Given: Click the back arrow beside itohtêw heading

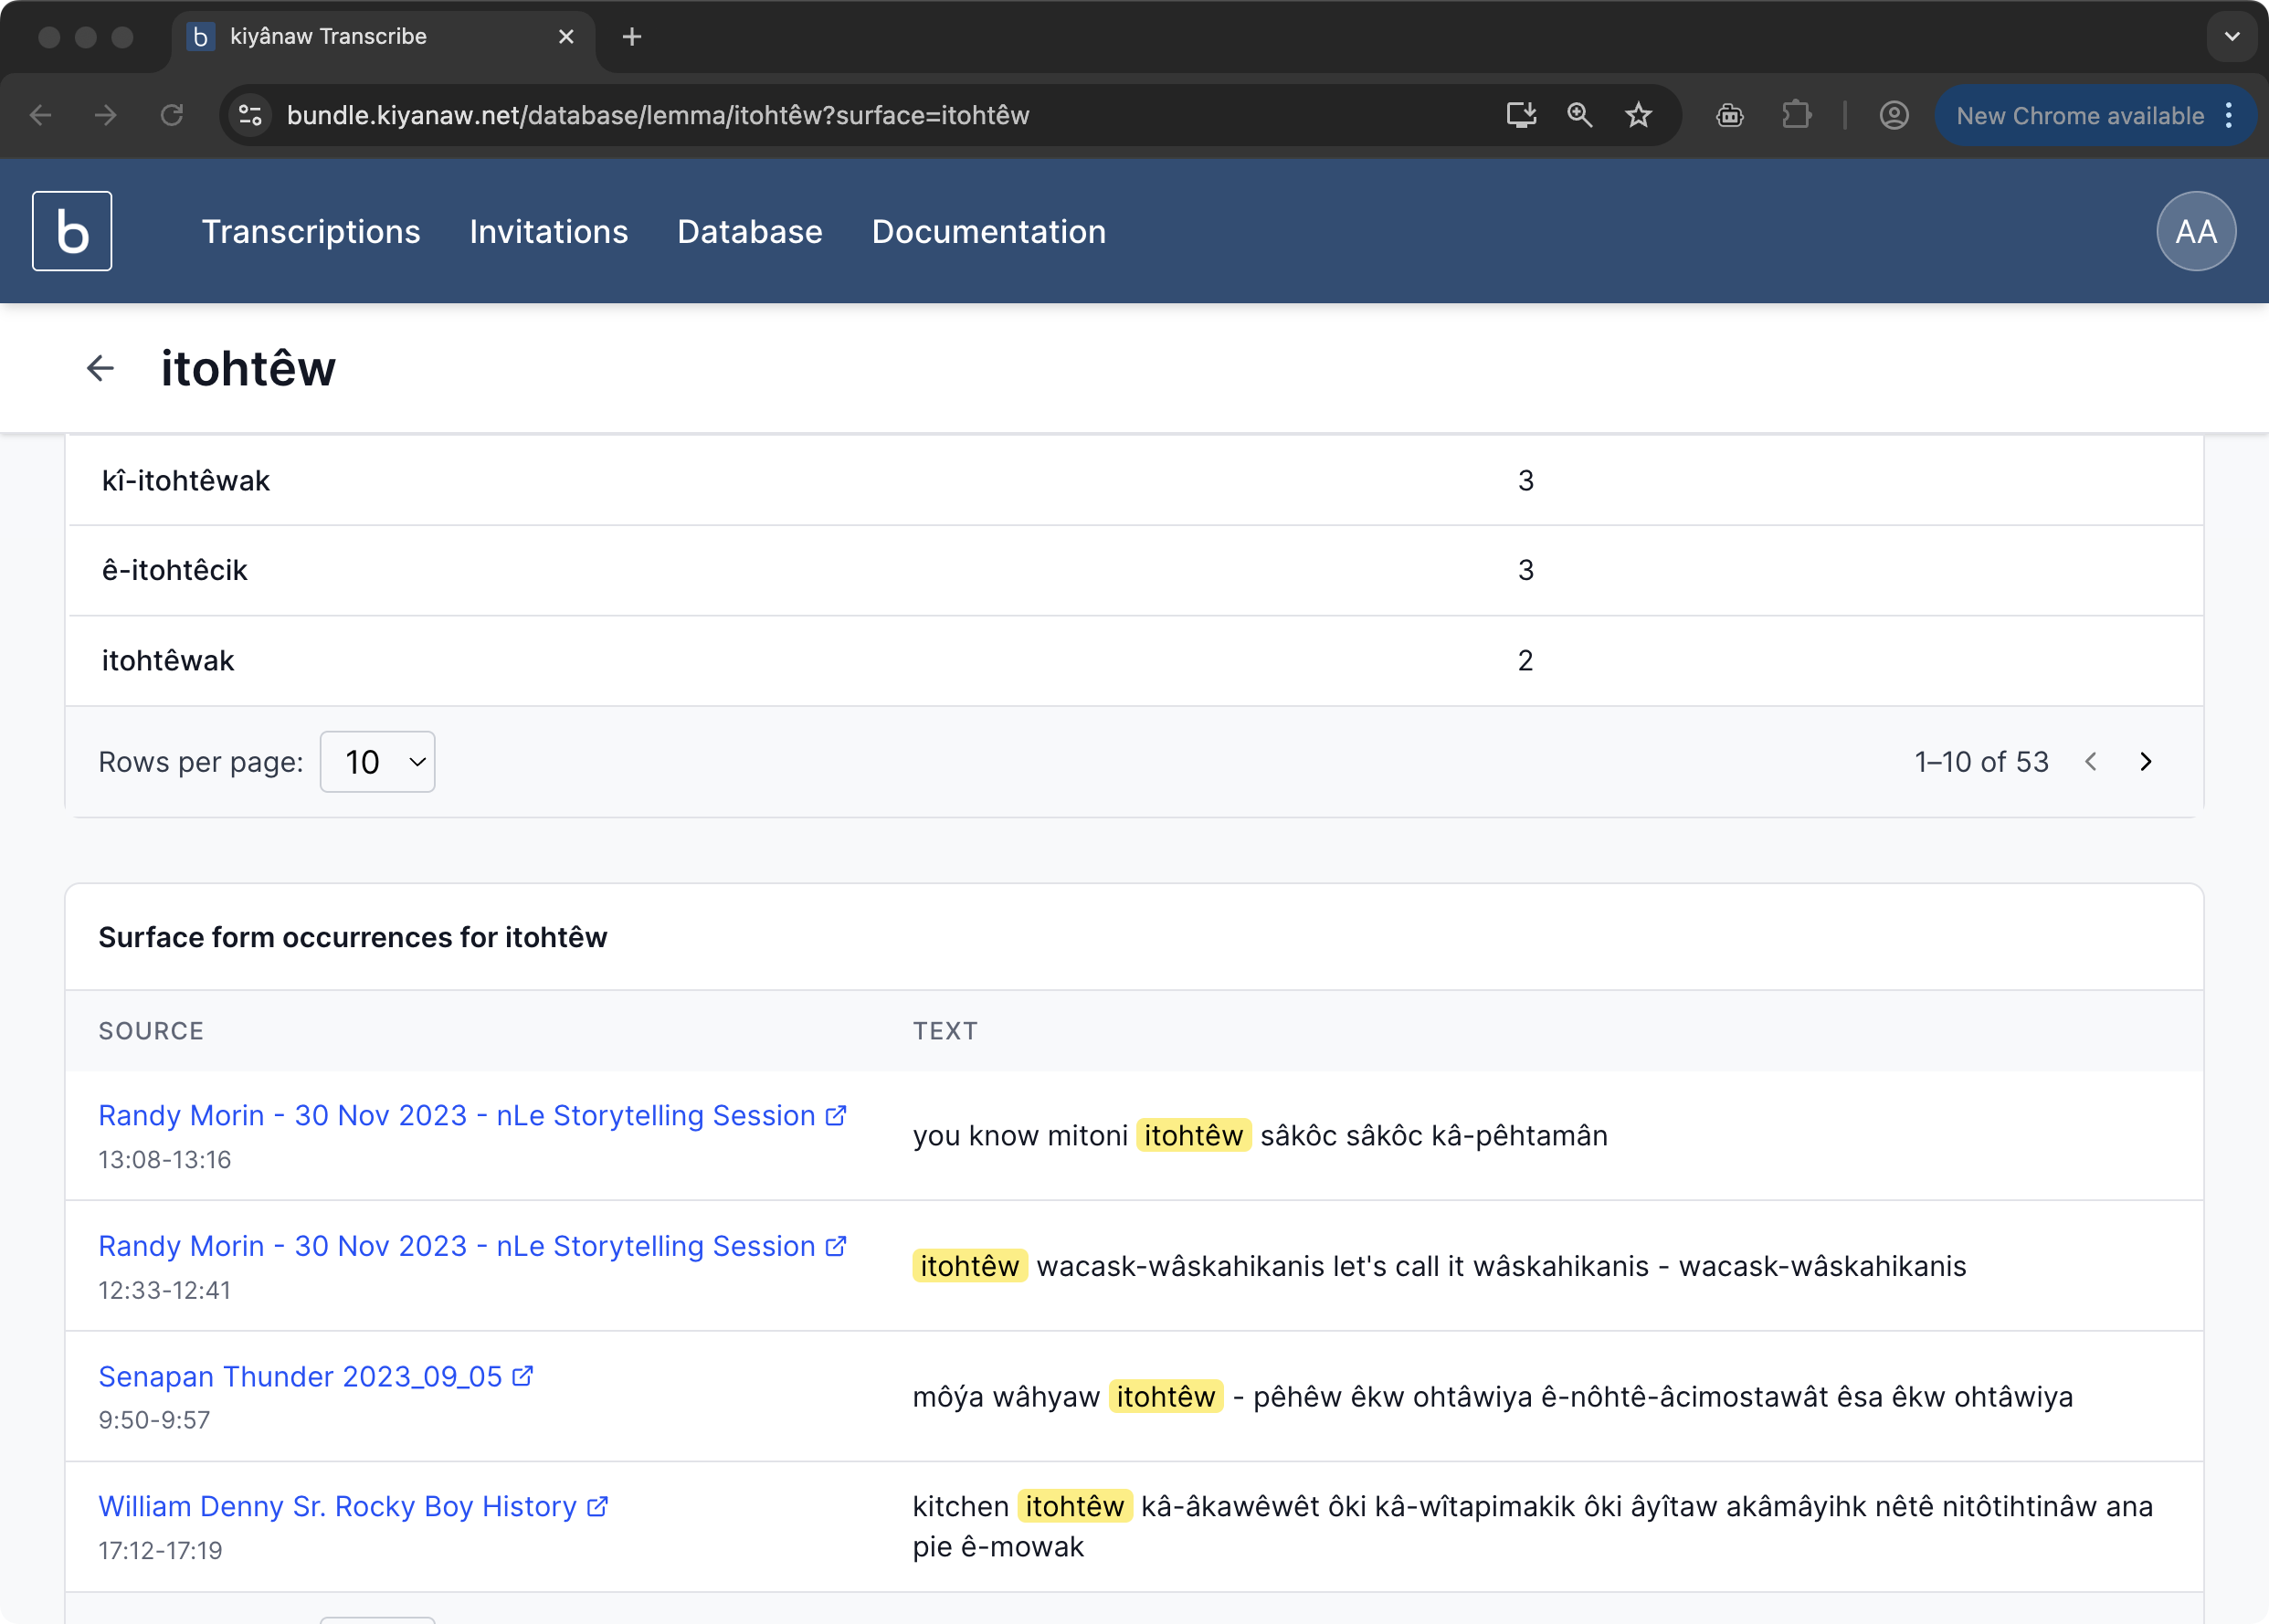Looking at the screenshot, I should coord(100,369).
